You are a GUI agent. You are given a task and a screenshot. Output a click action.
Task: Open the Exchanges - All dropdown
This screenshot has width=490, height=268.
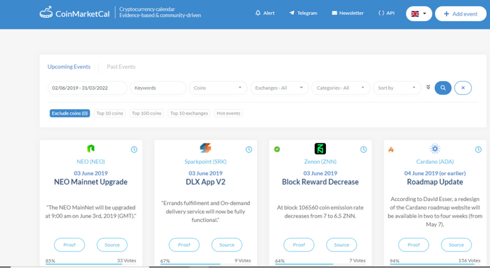[x=279, y=88]
